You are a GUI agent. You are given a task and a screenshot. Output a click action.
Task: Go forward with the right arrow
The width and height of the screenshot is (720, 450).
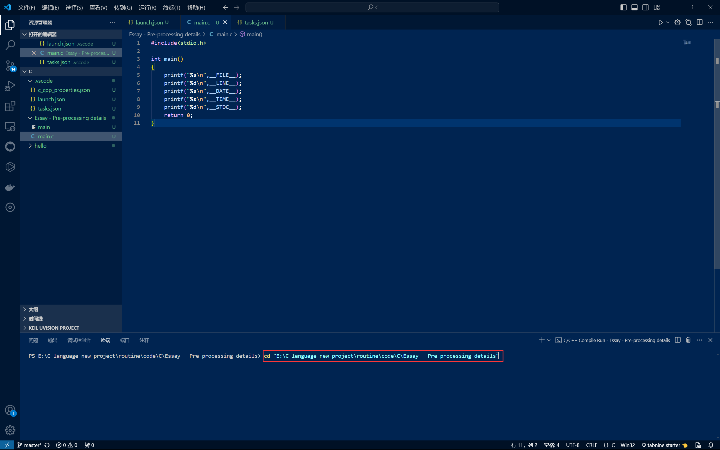pyautogui.click(x=237, y=7)
